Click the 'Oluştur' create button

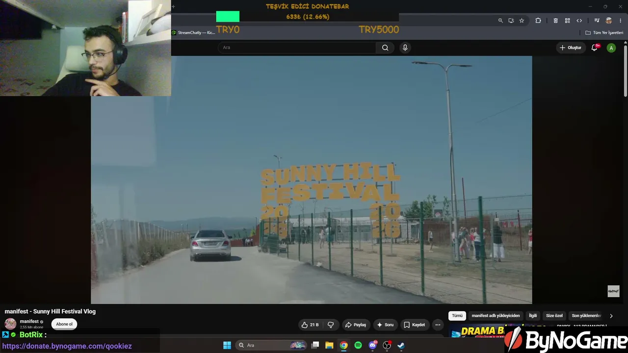[571, 48]
